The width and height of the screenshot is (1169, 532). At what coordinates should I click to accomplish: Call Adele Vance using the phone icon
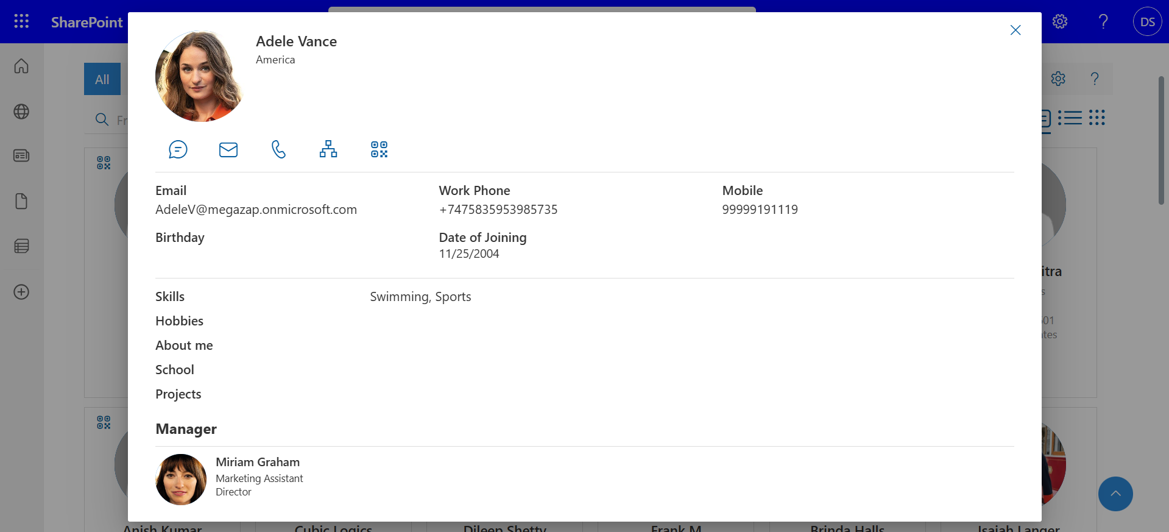[278, 149]
